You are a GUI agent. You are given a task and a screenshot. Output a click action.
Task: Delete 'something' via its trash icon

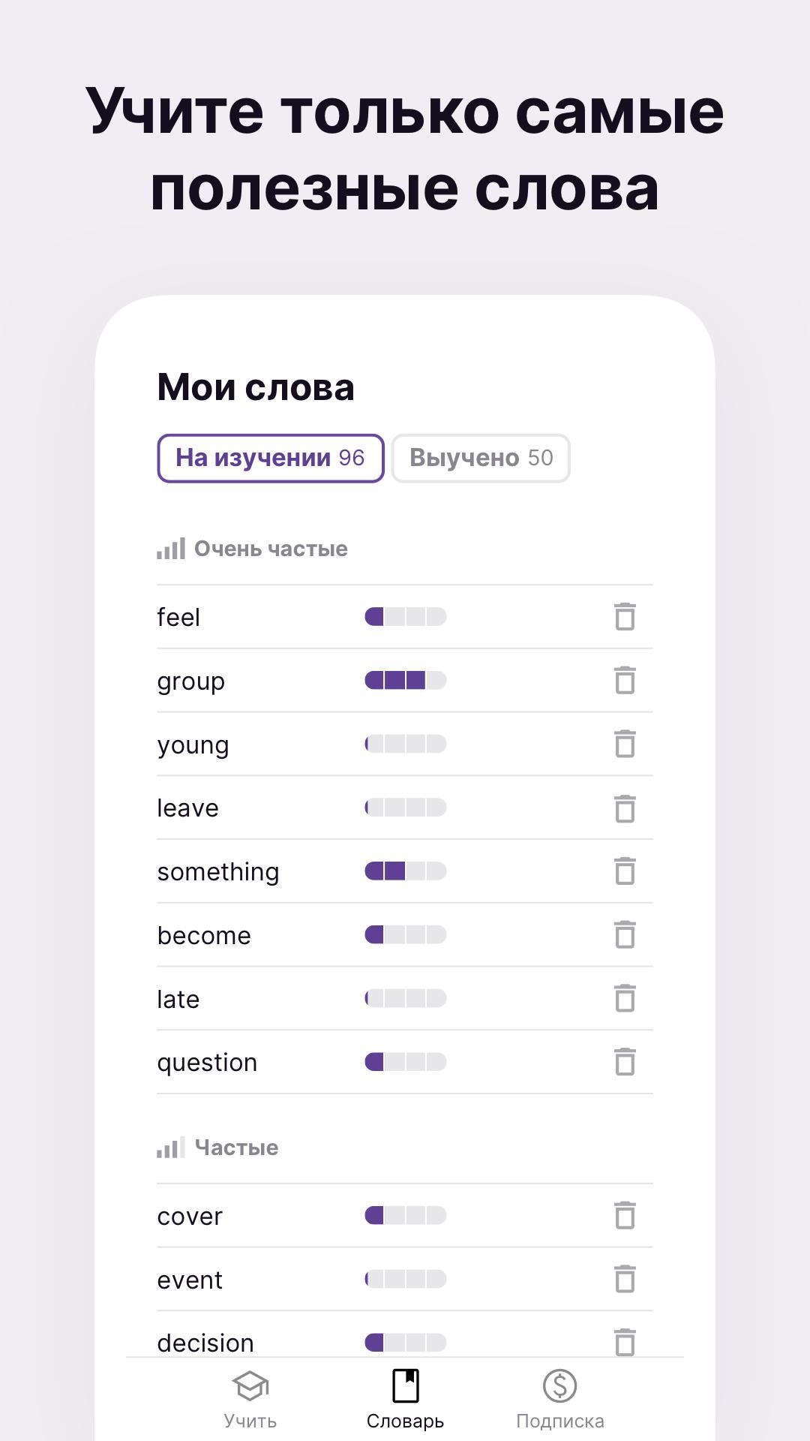click(x=625, y=871)
